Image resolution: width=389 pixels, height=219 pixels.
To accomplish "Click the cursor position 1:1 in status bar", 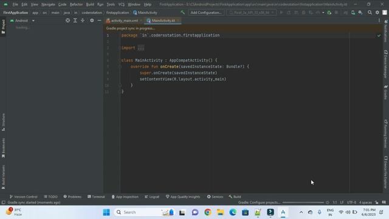I will tap(335, 203).
